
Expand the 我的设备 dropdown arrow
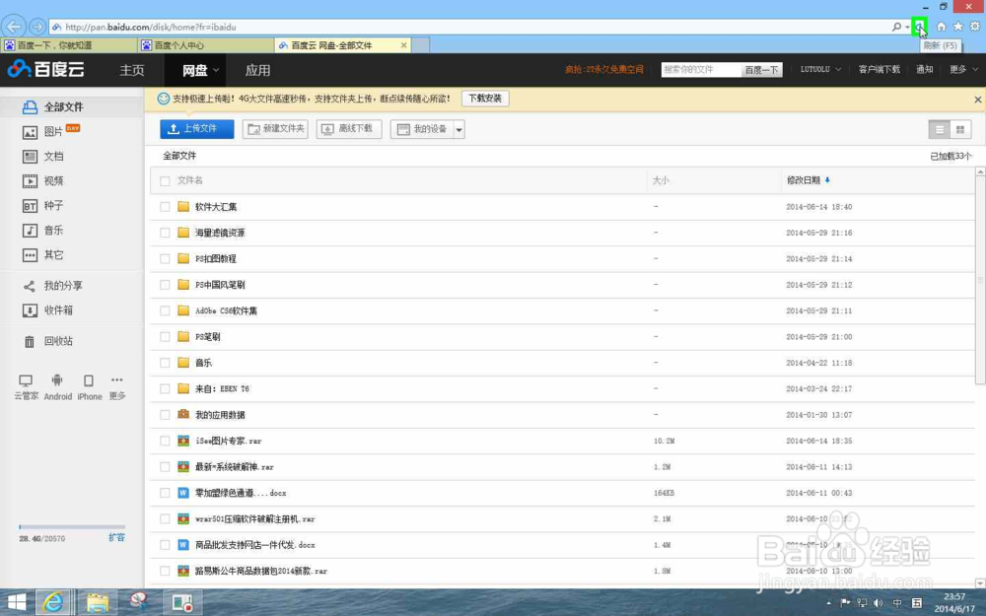click(459, 129)
